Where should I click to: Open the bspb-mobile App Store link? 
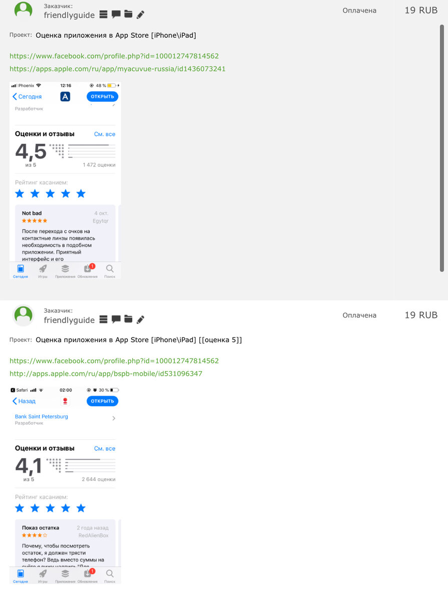106,374
